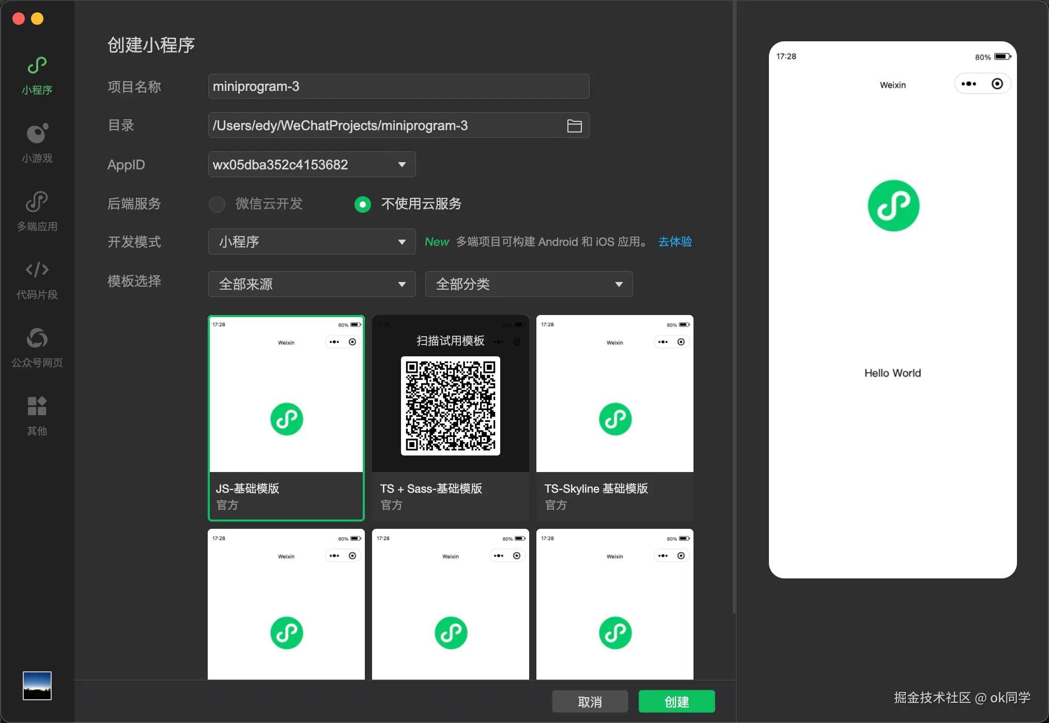Click the folder browse icon in the directory field
Viewport: 1049px width, 723px height.
coord(574,125)
